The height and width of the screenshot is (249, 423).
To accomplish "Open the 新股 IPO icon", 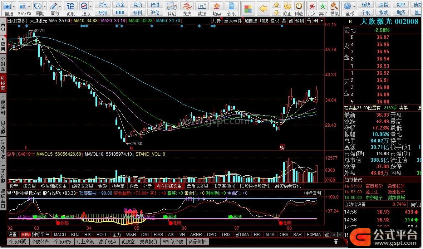I will 231,6.
